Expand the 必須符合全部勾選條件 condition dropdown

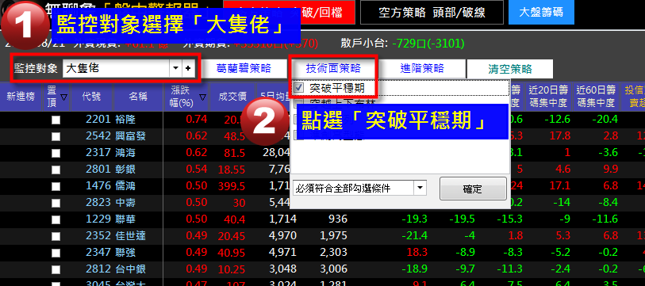pos(420,189)
